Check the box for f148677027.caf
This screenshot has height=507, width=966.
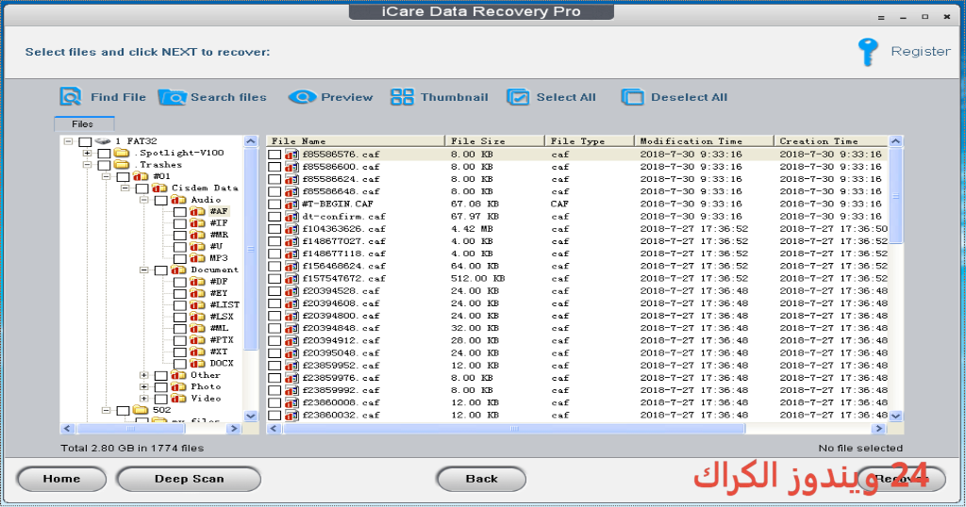tap(275, 241)
